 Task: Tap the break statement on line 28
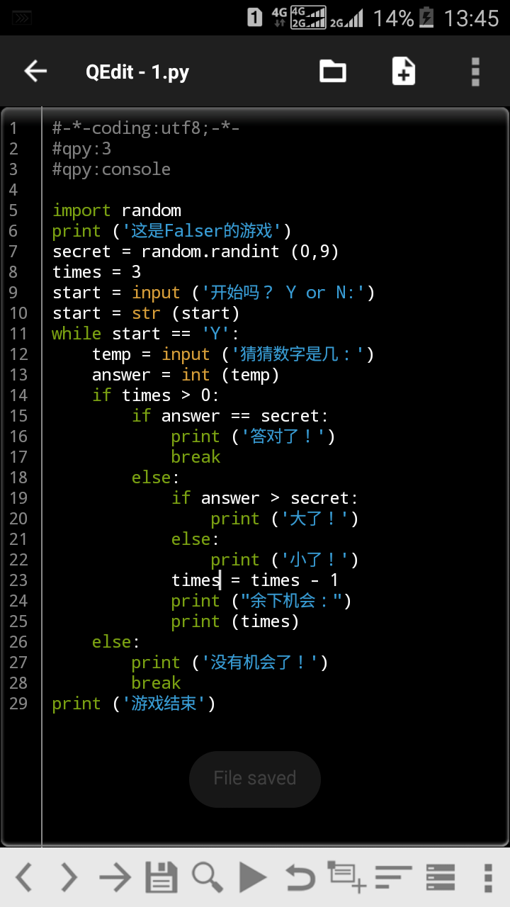tap(157, 683)
